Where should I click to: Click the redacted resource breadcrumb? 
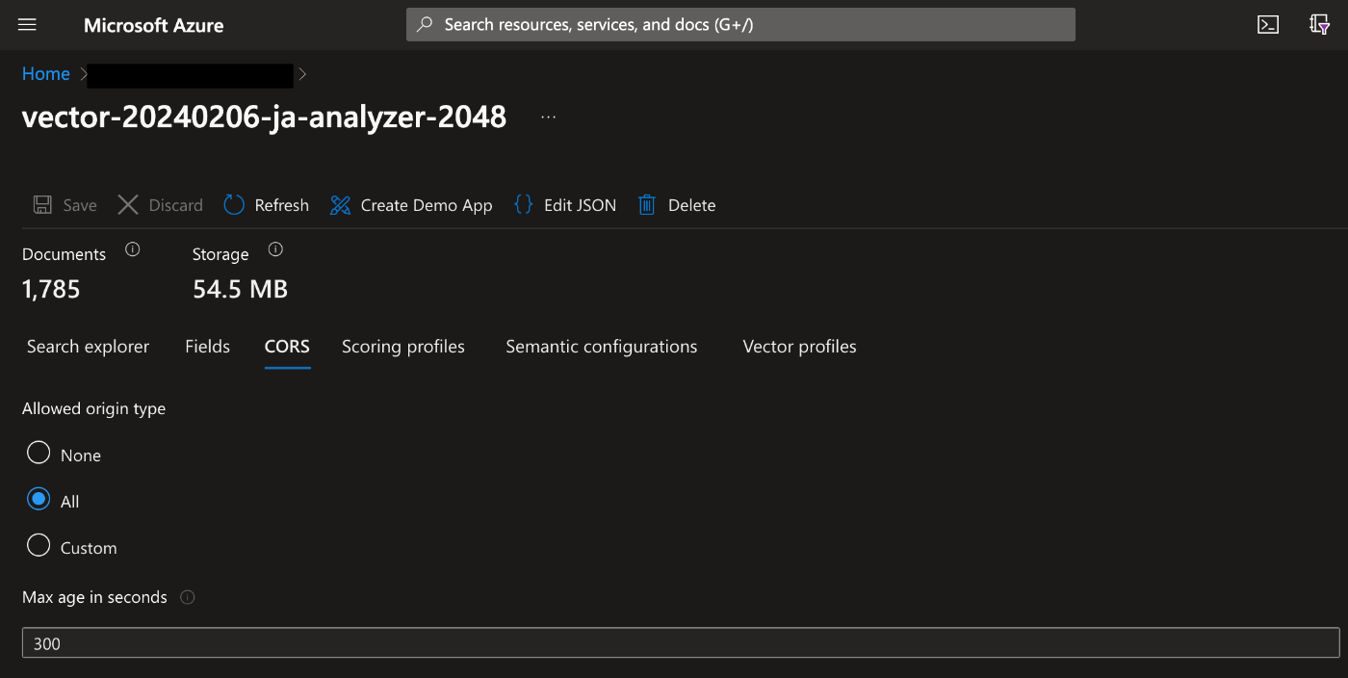tap(190, 75)
